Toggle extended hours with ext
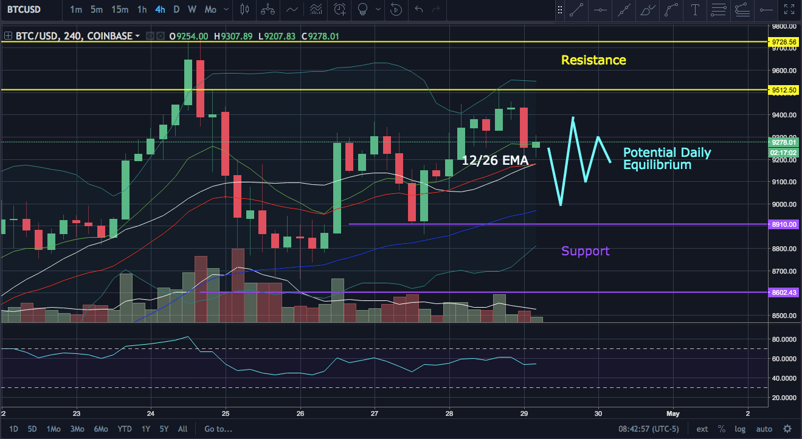Viewport: 802px width, 439px height. click(702, 429)
